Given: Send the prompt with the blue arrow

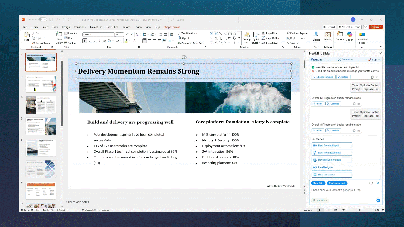Looking at the screenshot, I should 378,201.
